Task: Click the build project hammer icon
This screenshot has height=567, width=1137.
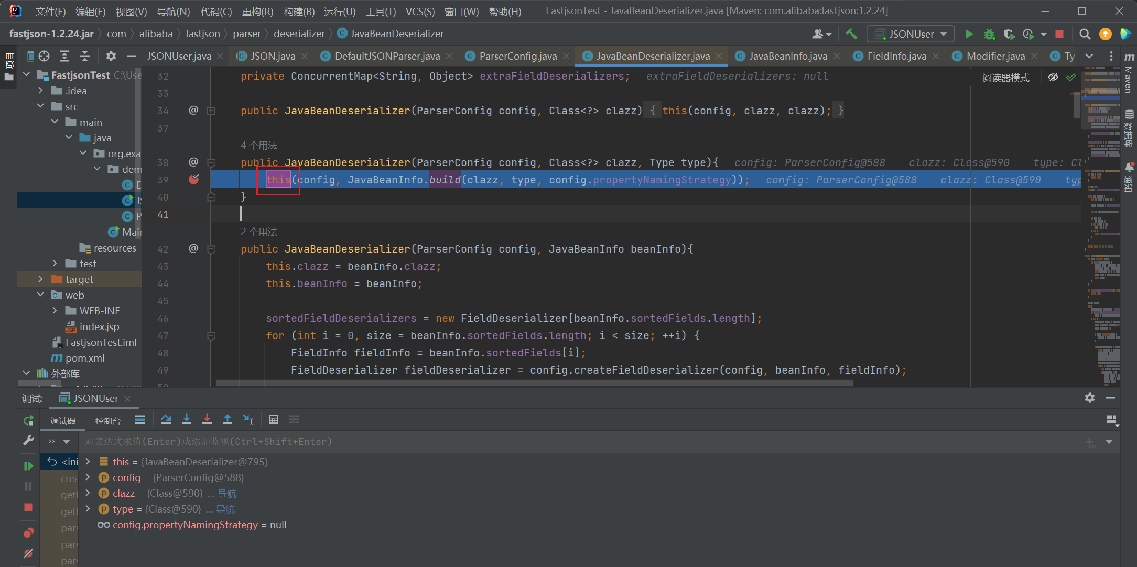Action: coord(851,34)
